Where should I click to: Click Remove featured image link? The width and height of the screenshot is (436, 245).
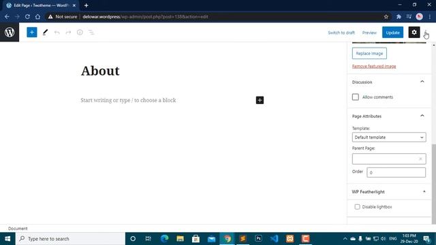[x=374, y=66]
